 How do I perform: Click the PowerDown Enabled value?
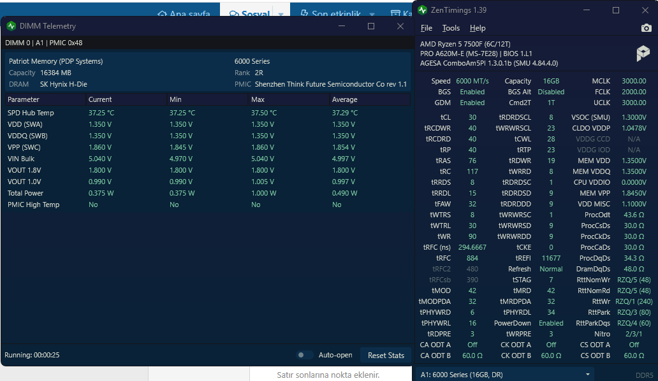[551, 323]
